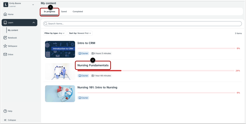
Task: Open the Nursing Fundamentals thumbnail
Action: (60, 71)
